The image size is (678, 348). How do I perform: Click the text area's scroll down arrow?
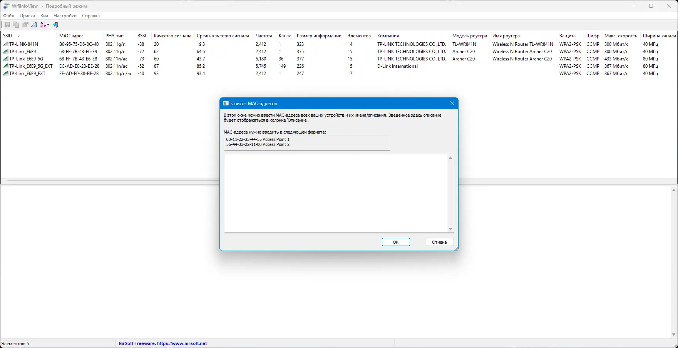[x=450, y=229]
